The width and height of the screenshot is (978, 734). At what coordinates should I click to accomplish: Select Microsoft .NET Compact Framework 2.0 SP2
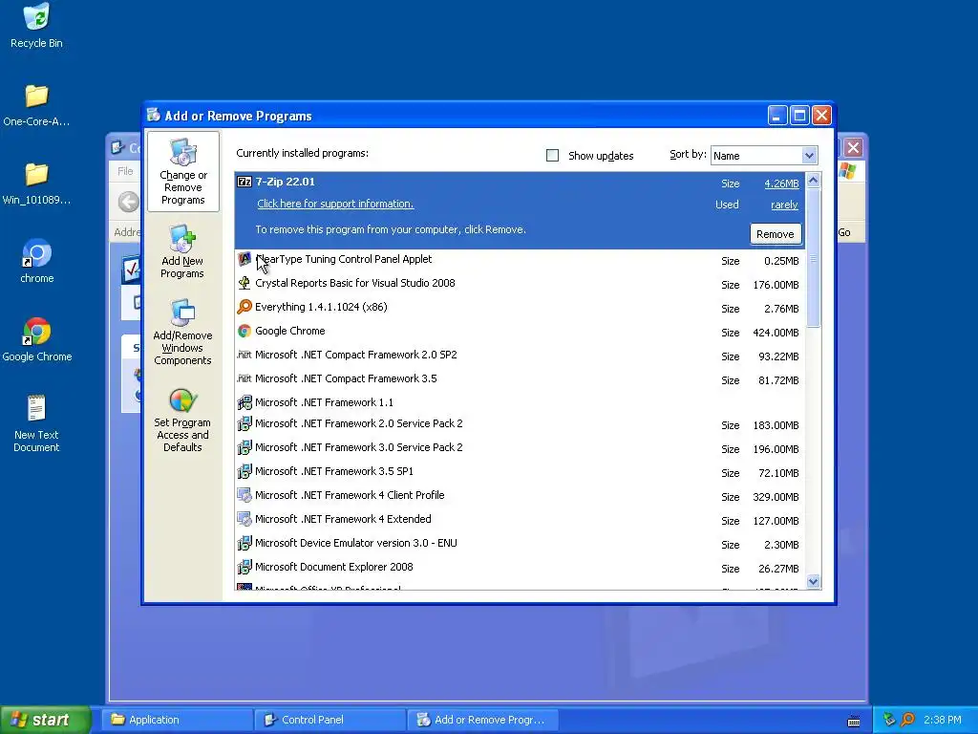(521, 356)
